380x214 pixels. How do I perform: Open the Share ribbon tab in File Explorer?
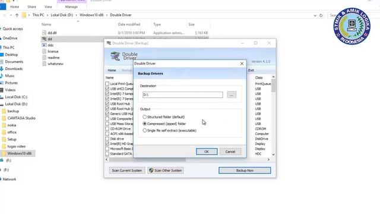[x=31, y=7]
